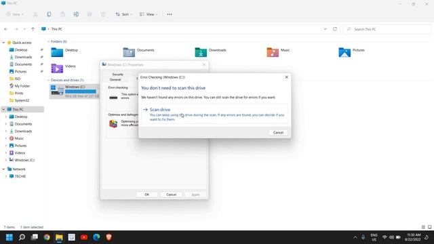Select Documents under Quick access

[23, 64]
